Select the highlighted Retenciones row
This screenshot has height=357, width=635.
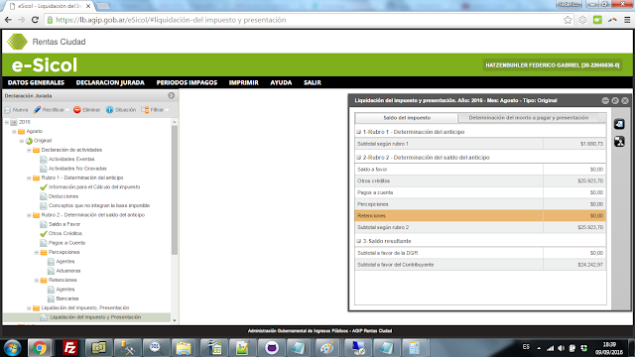480,216
